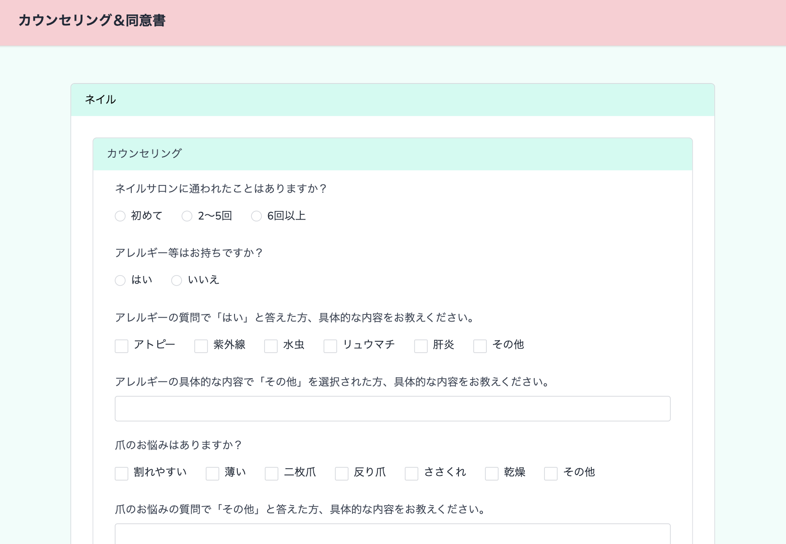
Task: Check the 割れやすい nail concern
Action: (121, 474)
